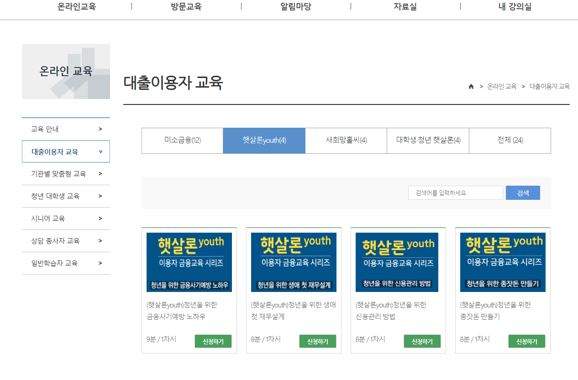Expand 일반학습자 교육 sidebar item
Image resolution: width=578 pixels, height=380 pixels.
pyautogui.click(x=66, y=263)
